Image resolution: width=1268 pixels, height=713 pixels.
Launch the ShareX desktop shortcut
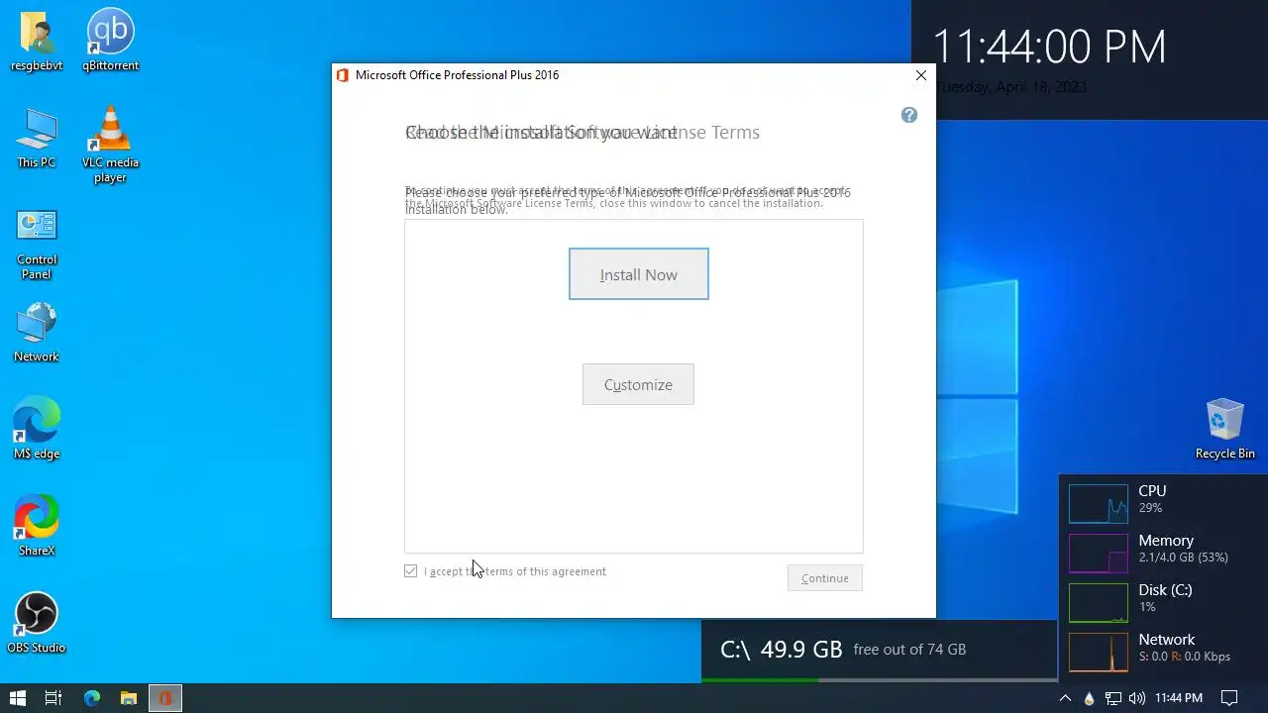(x=37, y=525)
